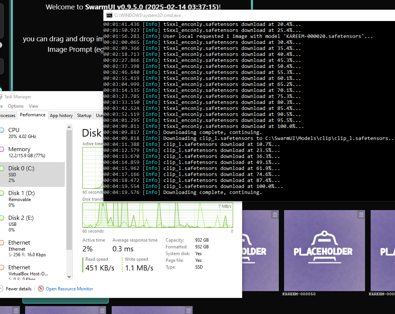
Task: Click Average response time 0.3 ms value
Action: pos(123,249)
